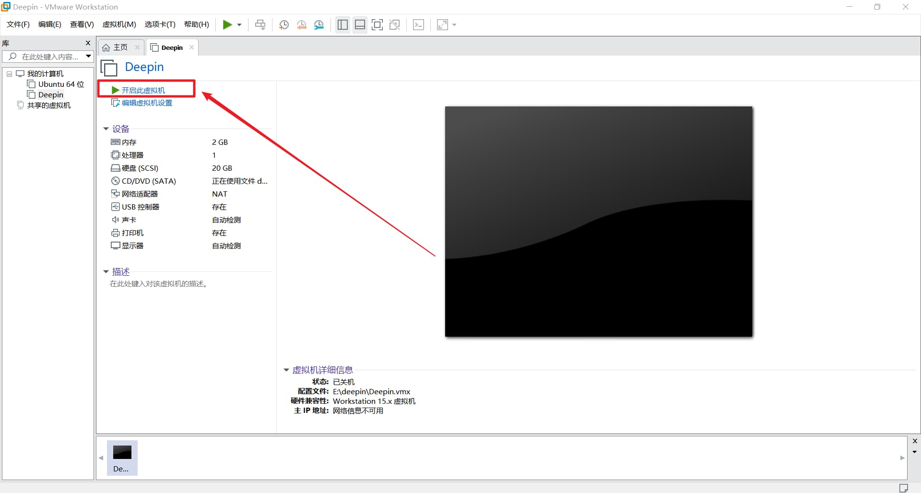Enter full screen mode icon
The height and width of the screenshot is (493, 921).
coord(378,25)
